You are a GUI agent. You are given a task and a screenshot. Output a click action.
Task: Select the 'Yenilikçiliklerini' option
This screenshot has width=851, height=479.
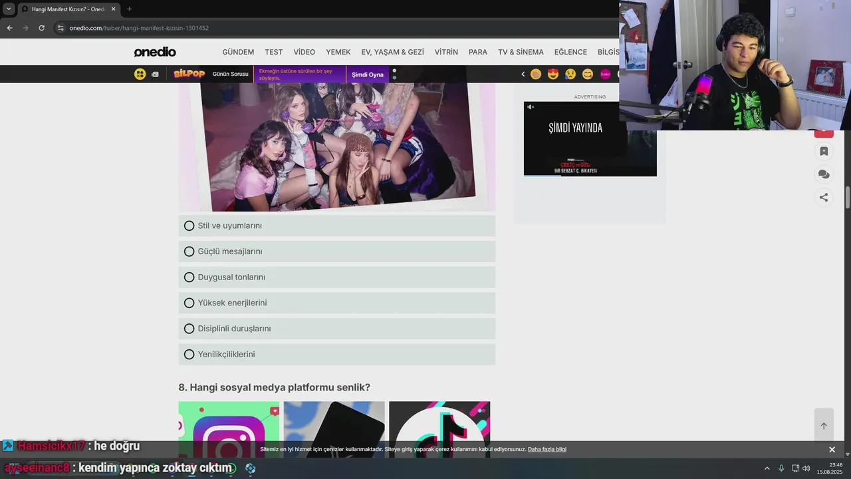coord(337,354)
